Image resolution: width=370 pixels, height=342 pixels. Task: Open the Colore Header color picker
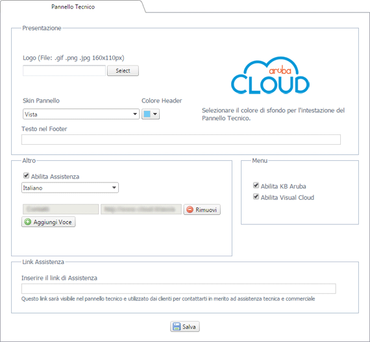151,114
